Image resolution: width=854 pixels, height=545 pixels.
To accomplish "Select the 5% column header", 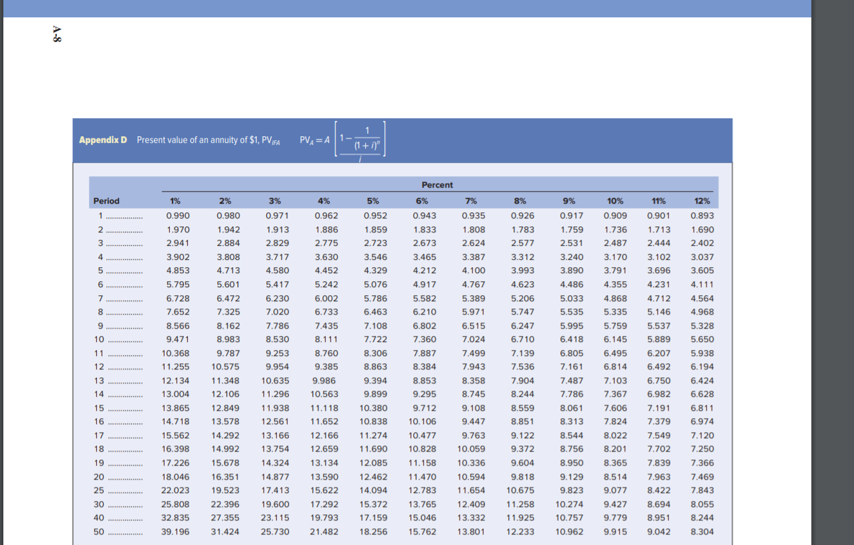I will 372,200.
